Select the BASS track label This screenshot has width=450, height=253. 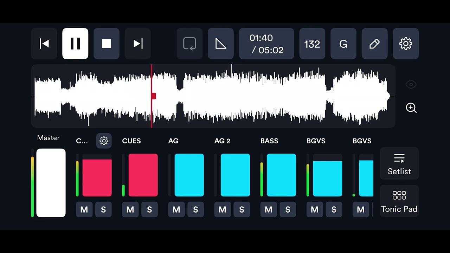point(269,141)
